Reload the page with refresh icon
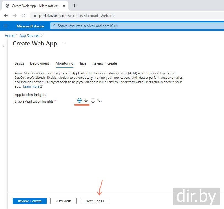224x209 pixels. point(24,16)
